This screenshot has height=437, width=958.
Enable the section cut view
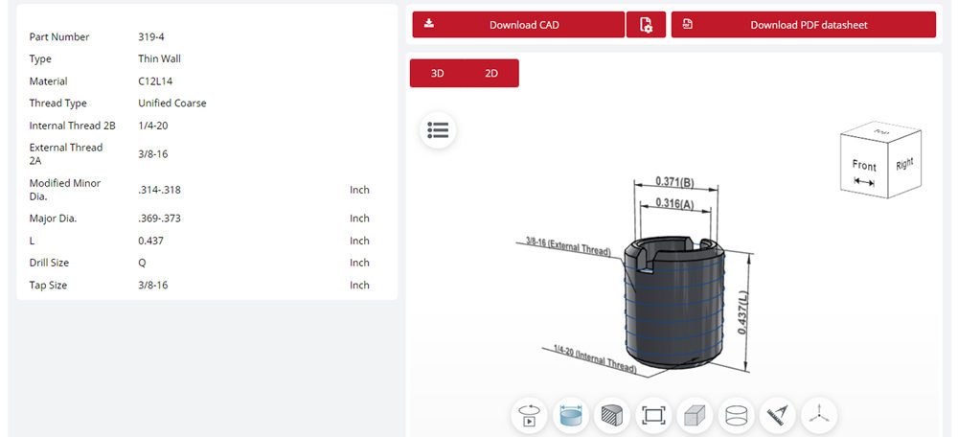(x=611, y=415)
